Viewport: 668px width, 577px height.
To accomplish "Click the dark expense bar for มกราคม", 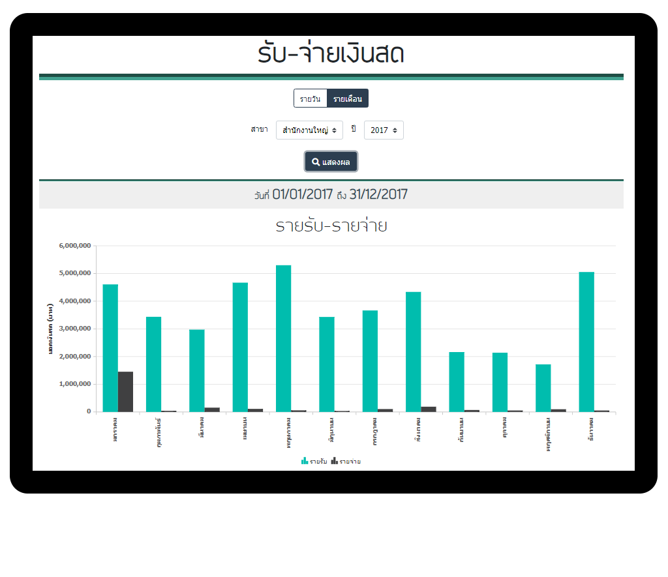I will coord(125,391).
